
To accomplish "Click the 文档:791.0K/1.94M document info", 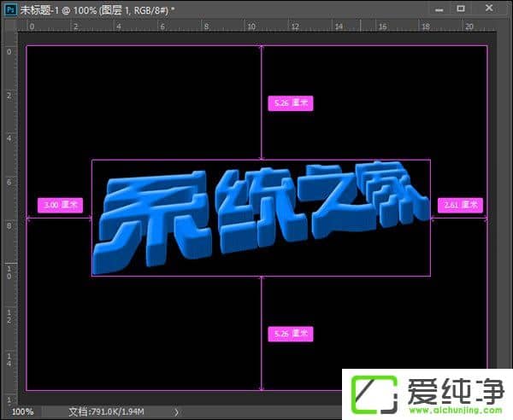I will click(x=107, y=411).
